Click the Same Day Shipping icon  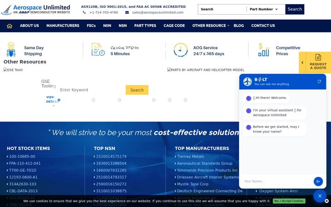pos(11,50)
